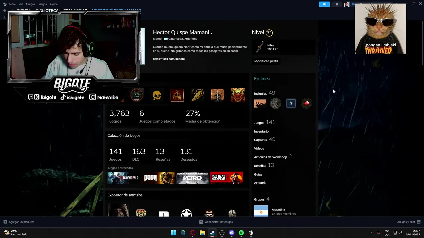Viewport: 424px width, 238px height.
Task: Click the 100+ badge icon
Action: pos(260,103)
